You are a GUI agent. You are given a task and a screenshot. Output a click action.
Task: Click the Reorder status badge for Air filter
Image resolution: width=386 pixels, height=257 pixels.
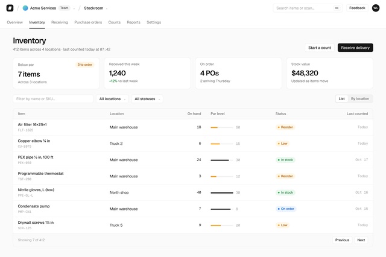[285, 127]
